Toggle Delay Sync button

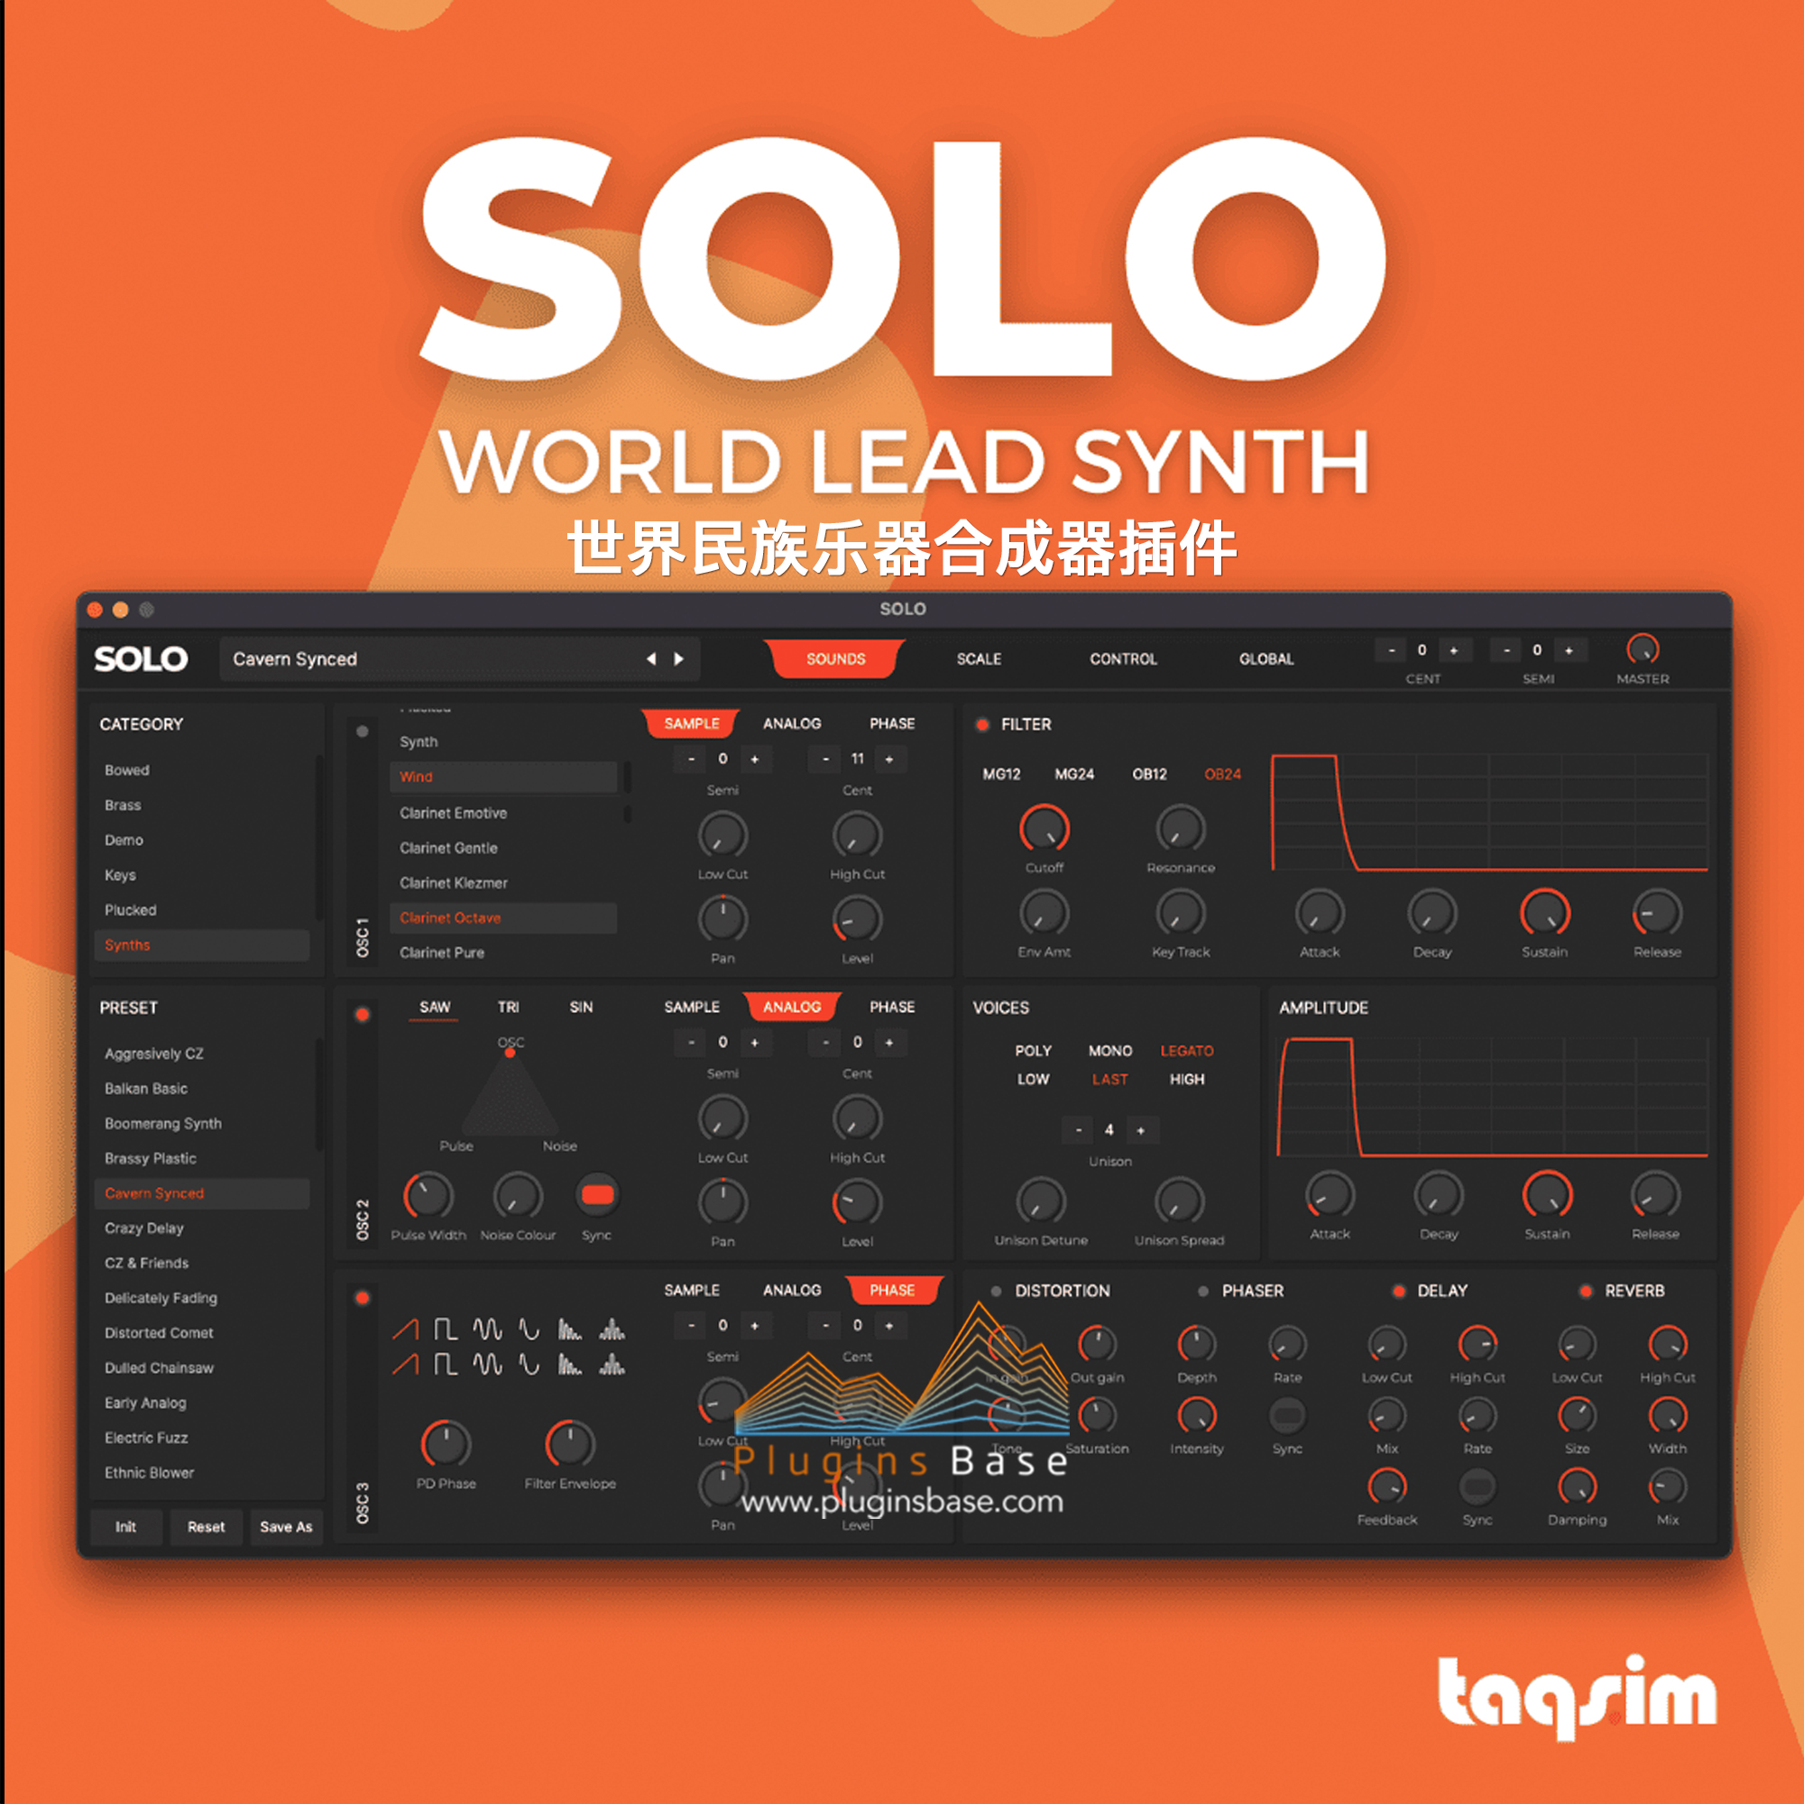[1477, 1485]
